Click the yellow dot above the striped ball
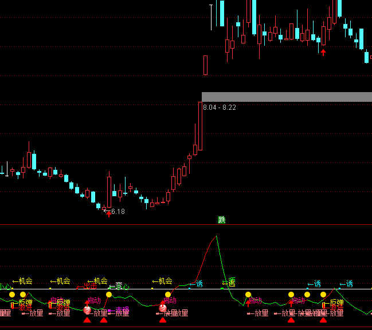 click(168, 294)
